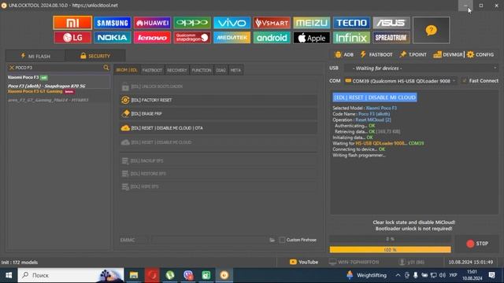Run [EDL] FACTORY RESET

coord(219,100)
